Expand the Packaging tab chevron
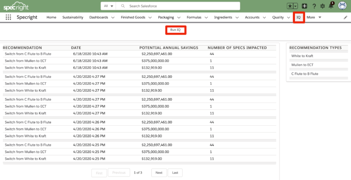Image resolution: width=351 pixels, height=180 pixels. 179,18
